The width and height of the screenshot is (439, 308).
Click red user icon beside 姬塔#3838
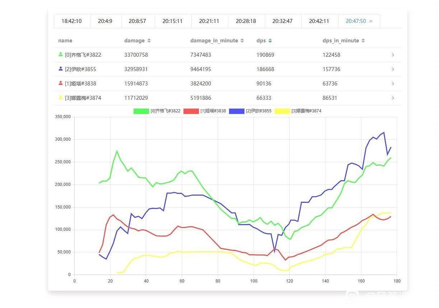(60, 83)
